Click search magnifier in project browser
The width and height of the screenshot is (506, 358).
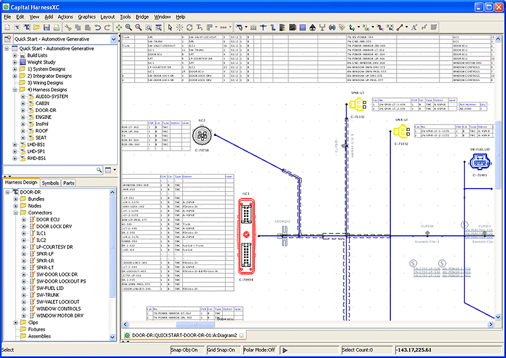coord(99,170)
